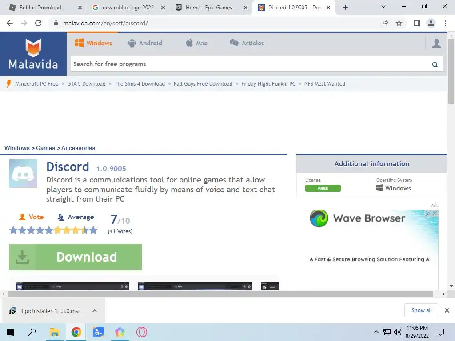Open the tab search dropdown

click(383, 6)
